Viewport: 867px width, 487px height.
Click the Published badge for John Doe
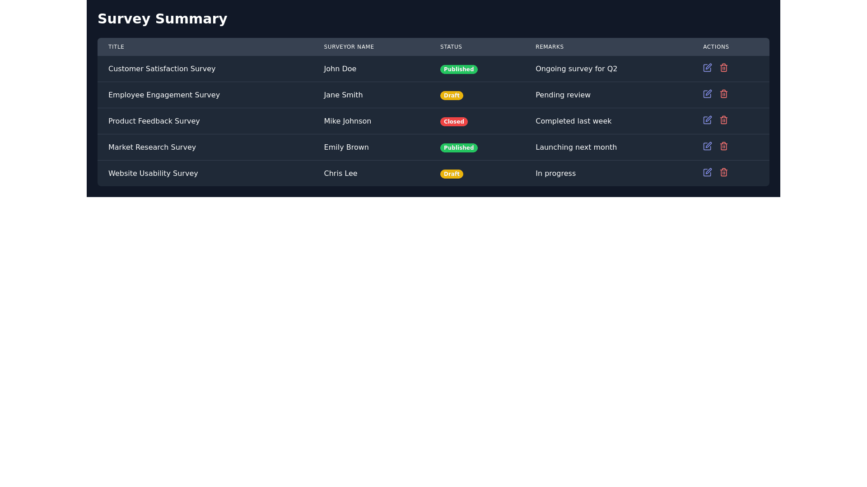458,69
